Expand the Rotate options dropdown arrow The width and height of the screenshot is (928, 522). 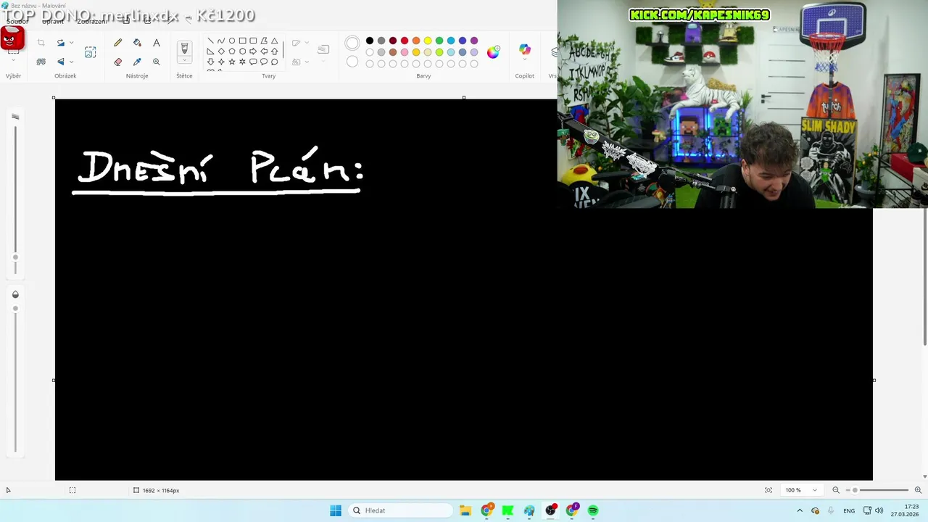71,43
